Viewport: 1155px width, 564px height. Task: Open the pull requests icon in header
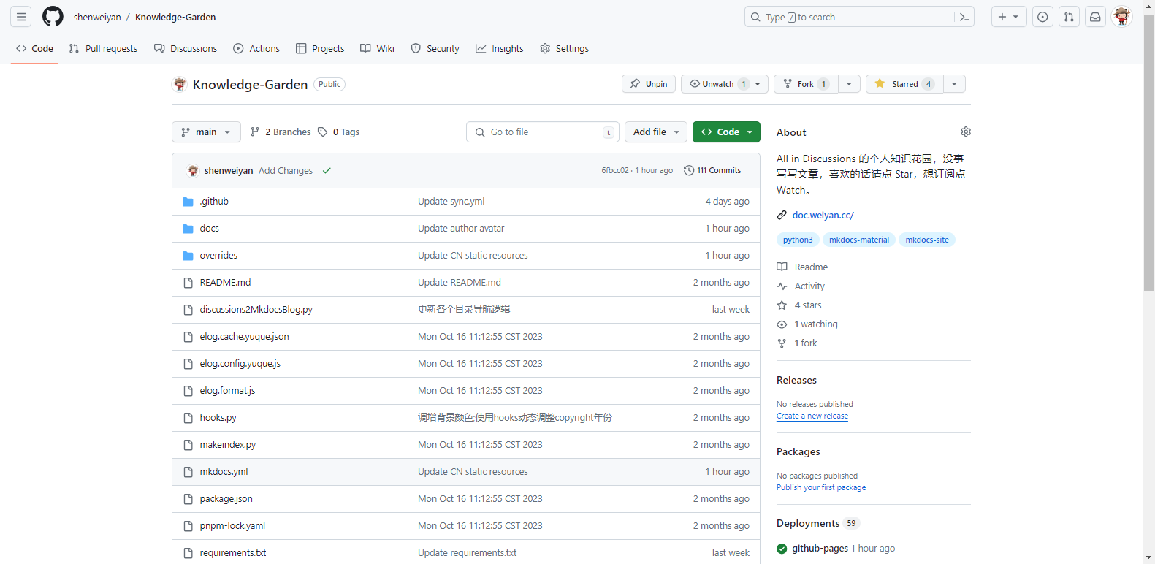[x=1069, y=17]
